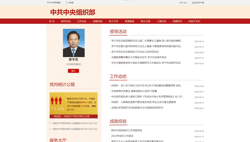Click the 党内统计公报 sidebar heading
Image resolution: width=250 pixels, height=142 pixels.
62,84
